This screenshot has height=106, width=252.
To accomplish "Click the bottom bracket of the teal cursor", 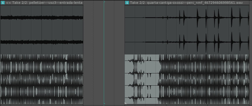I will pyautogui.click(x=104, y=104).
